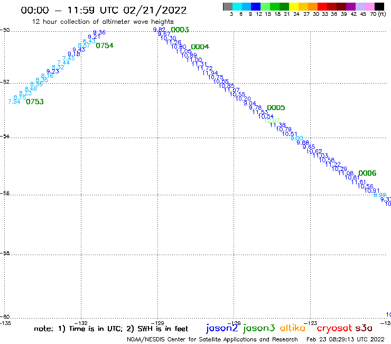Click the 7.94 wave height value

click(x=14, y=102)
